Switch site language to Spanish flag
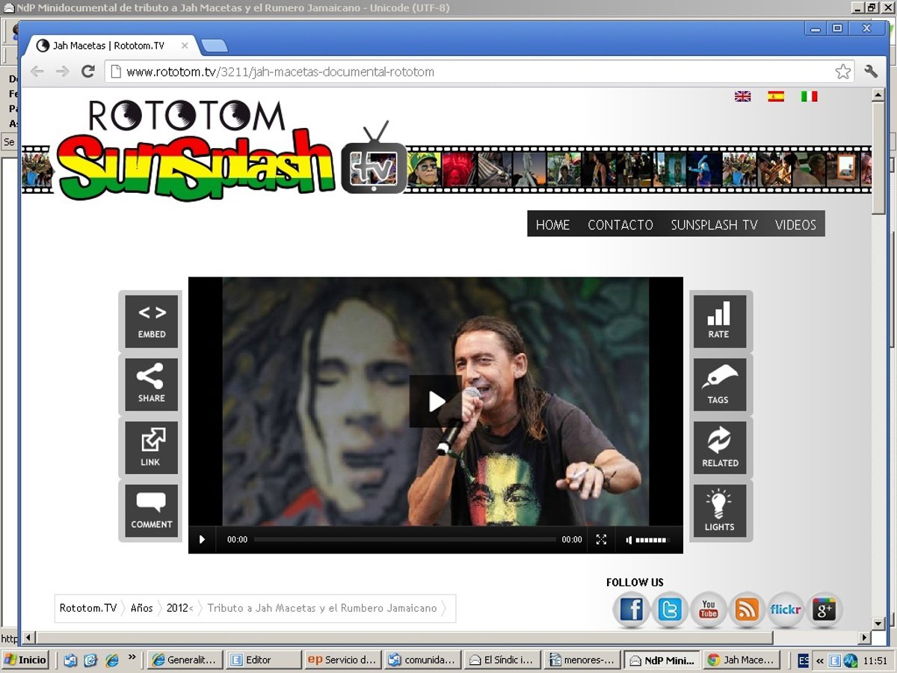This screenshot has height=673, width=897. (x=776, y=96)
